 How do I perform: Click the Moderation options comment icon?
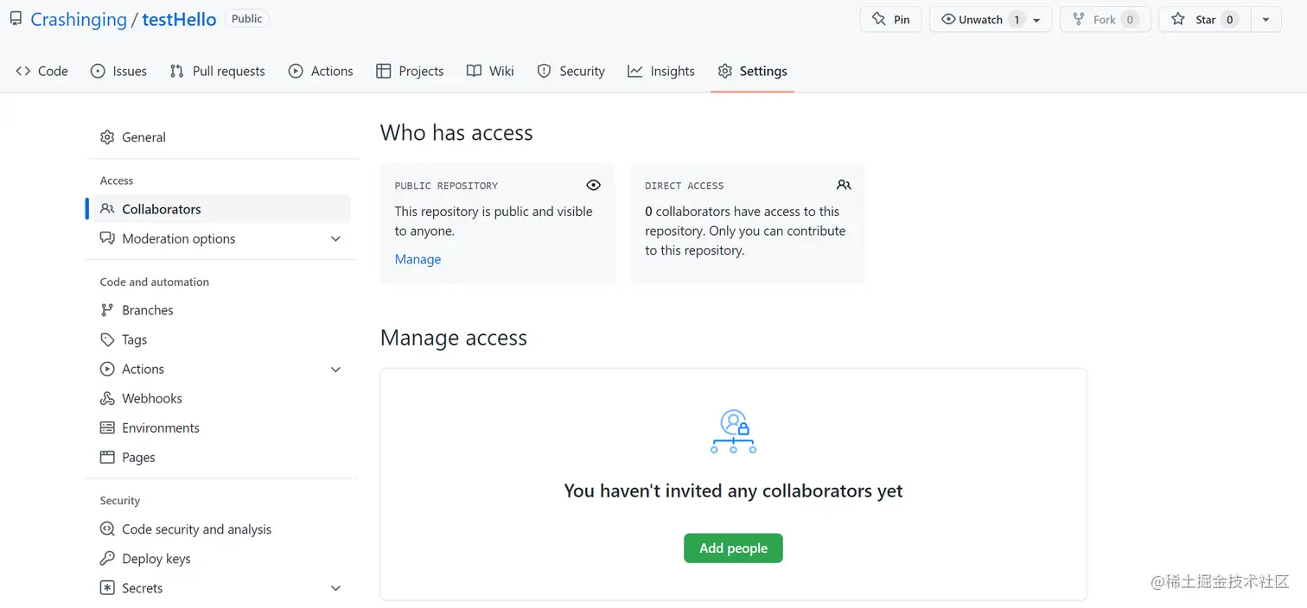coord(107,238)
